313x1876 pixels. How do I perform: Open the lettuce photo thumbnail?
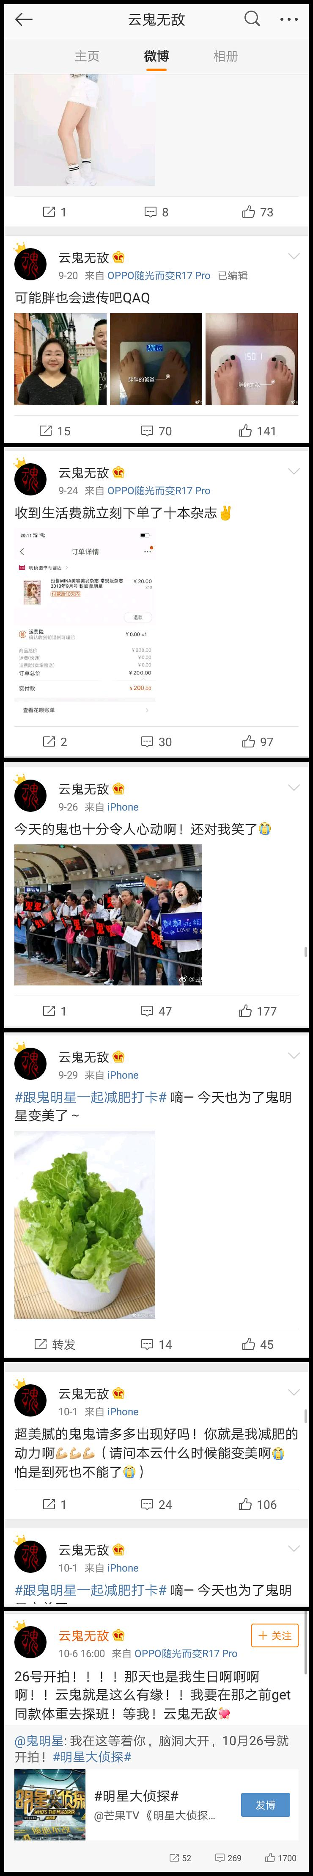(85, 1224)
